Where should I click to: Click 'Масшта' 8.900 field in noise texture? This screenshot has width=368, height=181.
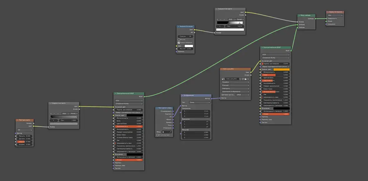(25, 136)
